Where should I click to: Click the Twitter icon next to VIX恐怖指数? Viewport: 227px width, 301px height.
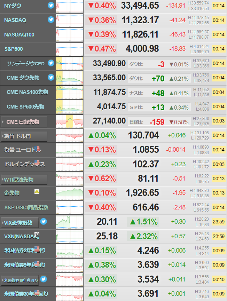coord(44,221)
